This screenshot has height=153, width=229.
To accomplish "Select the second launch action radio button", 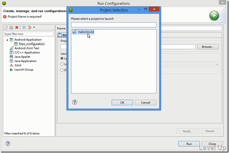I will coord(62,64).
